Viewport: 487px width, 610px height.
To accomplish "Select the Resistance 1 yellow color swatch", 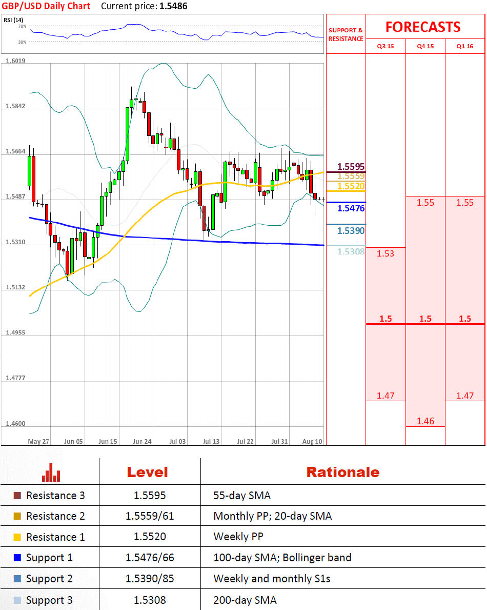I will [x=17, y=537].
